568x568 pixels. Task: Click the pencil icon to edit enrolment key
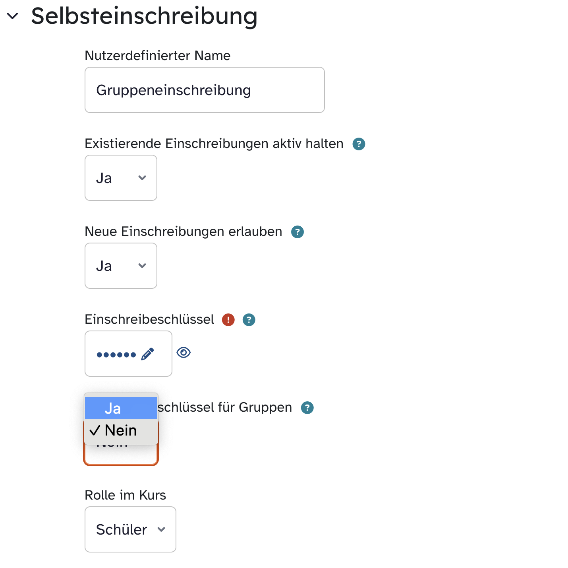pyautogui.click(x=148, y=354)
